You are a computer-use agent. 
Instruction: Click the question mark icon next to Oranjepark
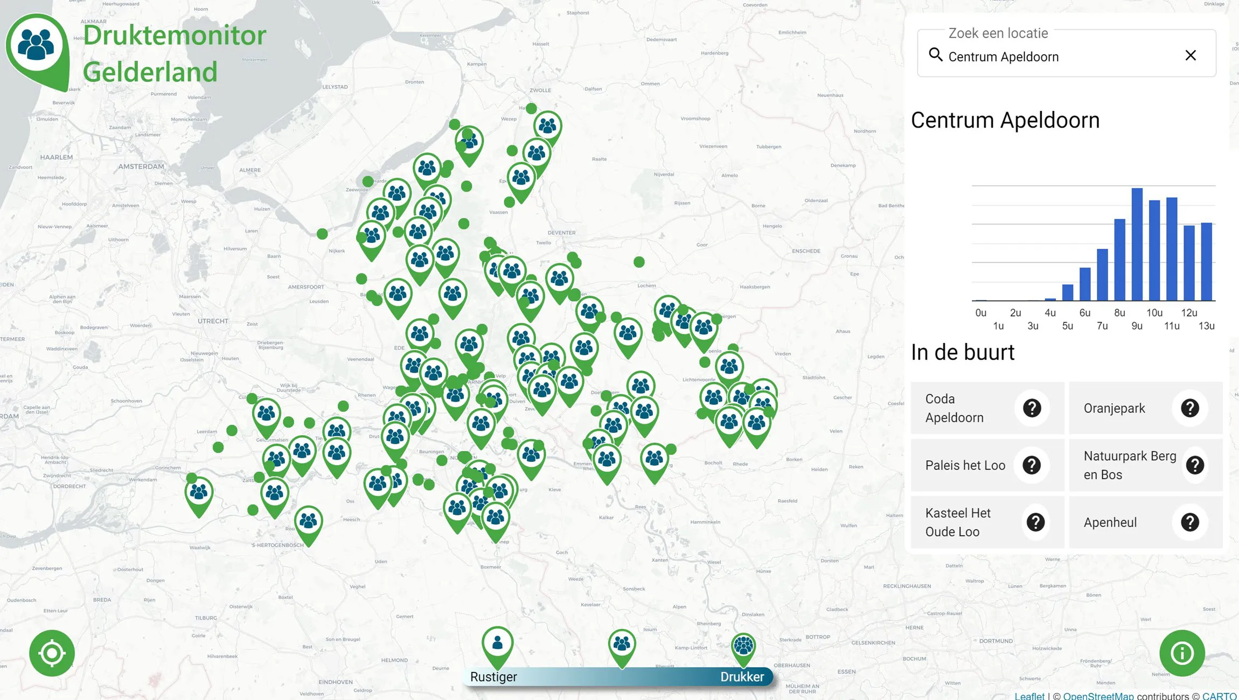click(1190, 408)
